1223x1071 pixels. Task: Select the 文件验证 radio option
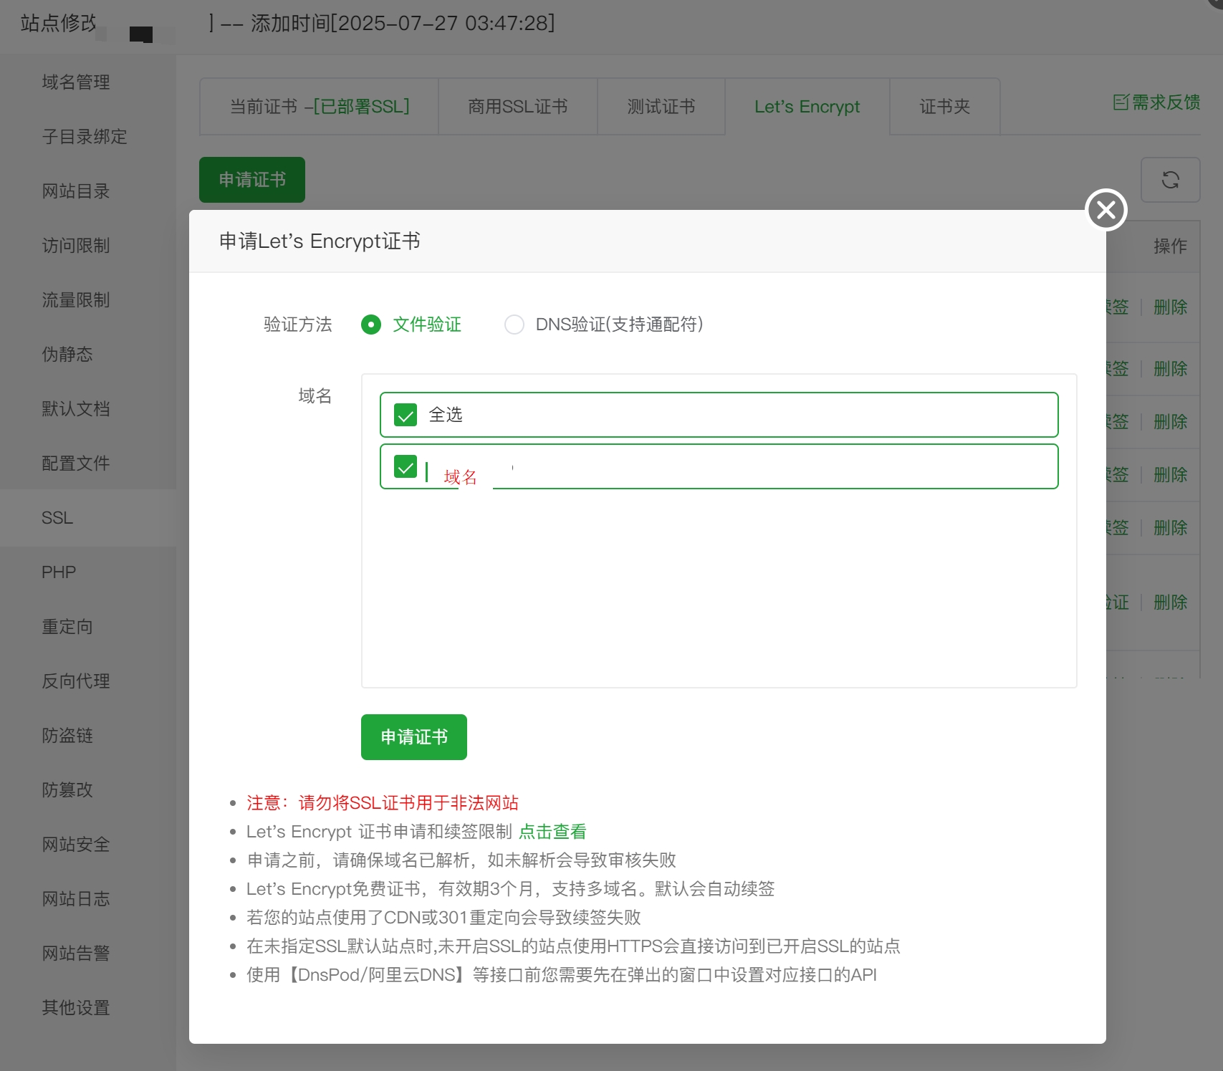click(371, 325)
